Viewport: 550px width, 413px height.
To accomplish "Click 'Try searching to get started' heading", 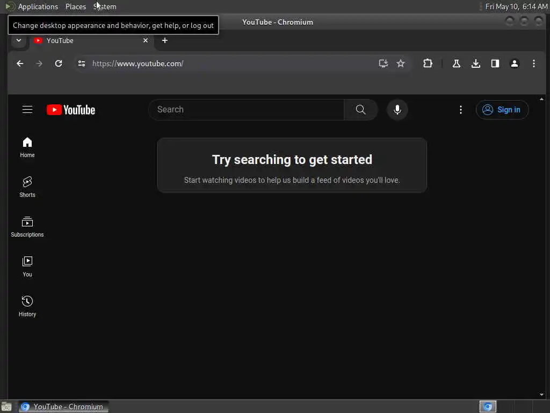I will pos(292,160).
